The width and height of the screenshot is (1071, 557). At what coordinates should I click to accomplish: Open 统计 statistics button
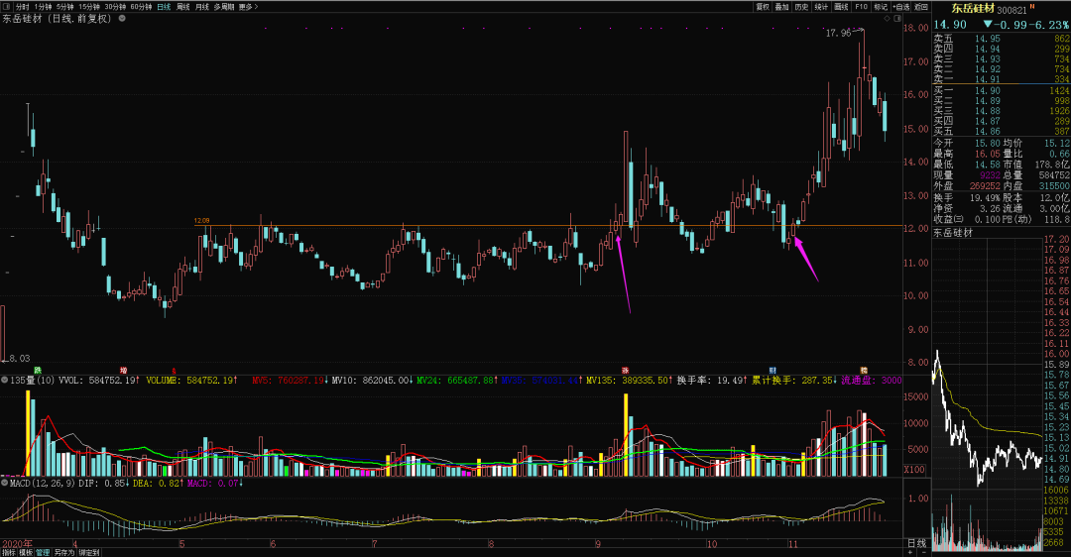click(822, 6)
